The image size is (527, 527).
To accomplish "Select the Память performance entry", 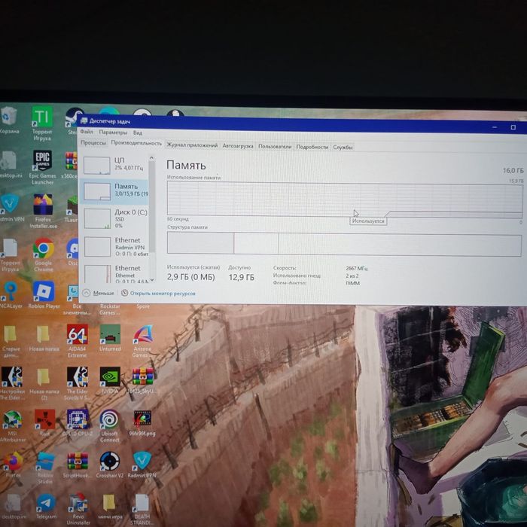I will pos(114,191).
